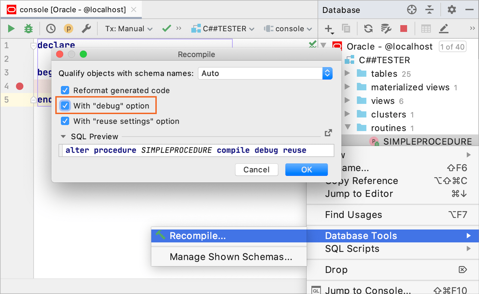
Task: Click the red stop square icon
Action: pyautogui.click(x=404, y=29)
